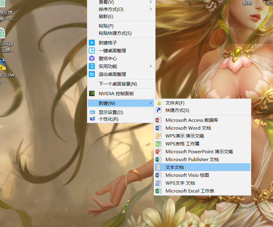Click the Microsoft PowerPoint icon
This screenshot has width=273, height=227.
coord(159,151)
